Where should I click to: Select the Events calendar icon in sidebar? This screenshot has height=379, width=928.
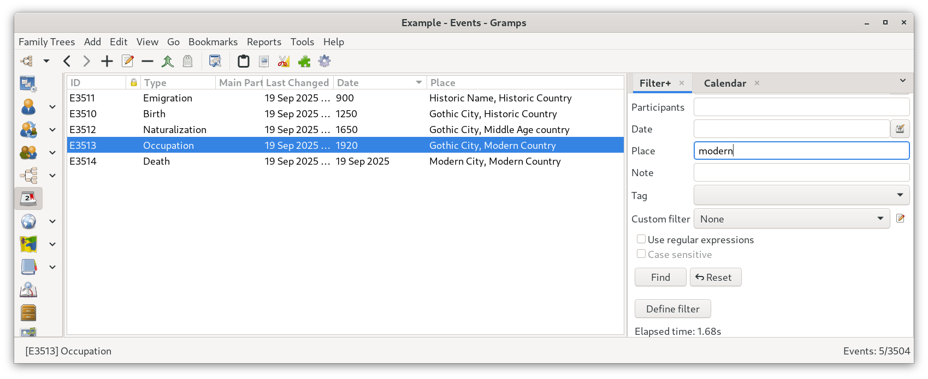click(x=28, y=198)
